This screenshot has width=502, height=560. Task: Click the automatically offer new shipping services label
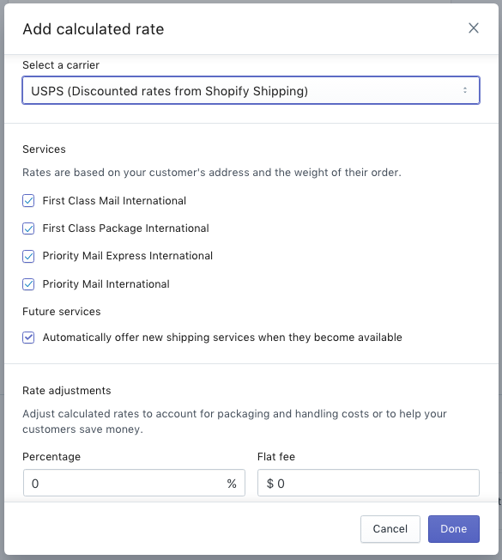[x=222, y=338]
